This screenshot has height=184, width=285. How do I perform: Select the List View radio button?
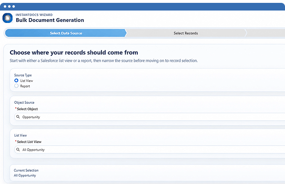pos(16,80)
